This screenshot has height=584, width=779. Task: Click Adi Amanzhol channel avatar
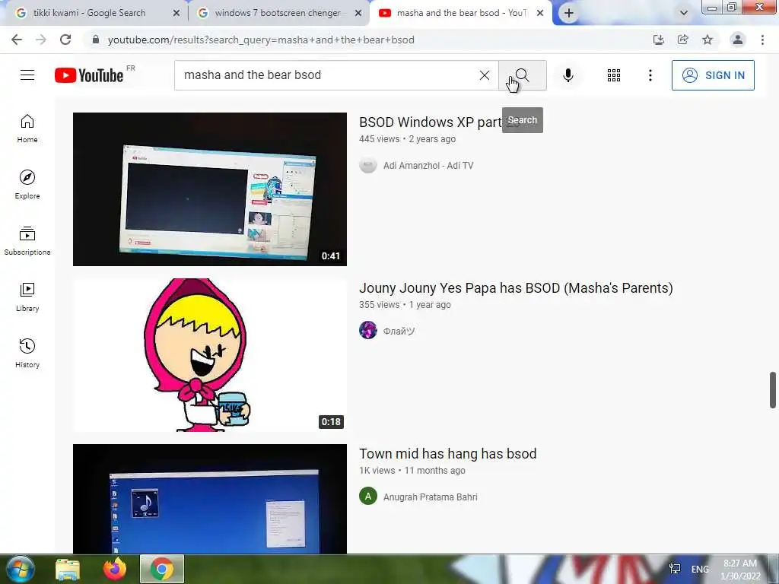pyautogui.click(x=368, y=165)
